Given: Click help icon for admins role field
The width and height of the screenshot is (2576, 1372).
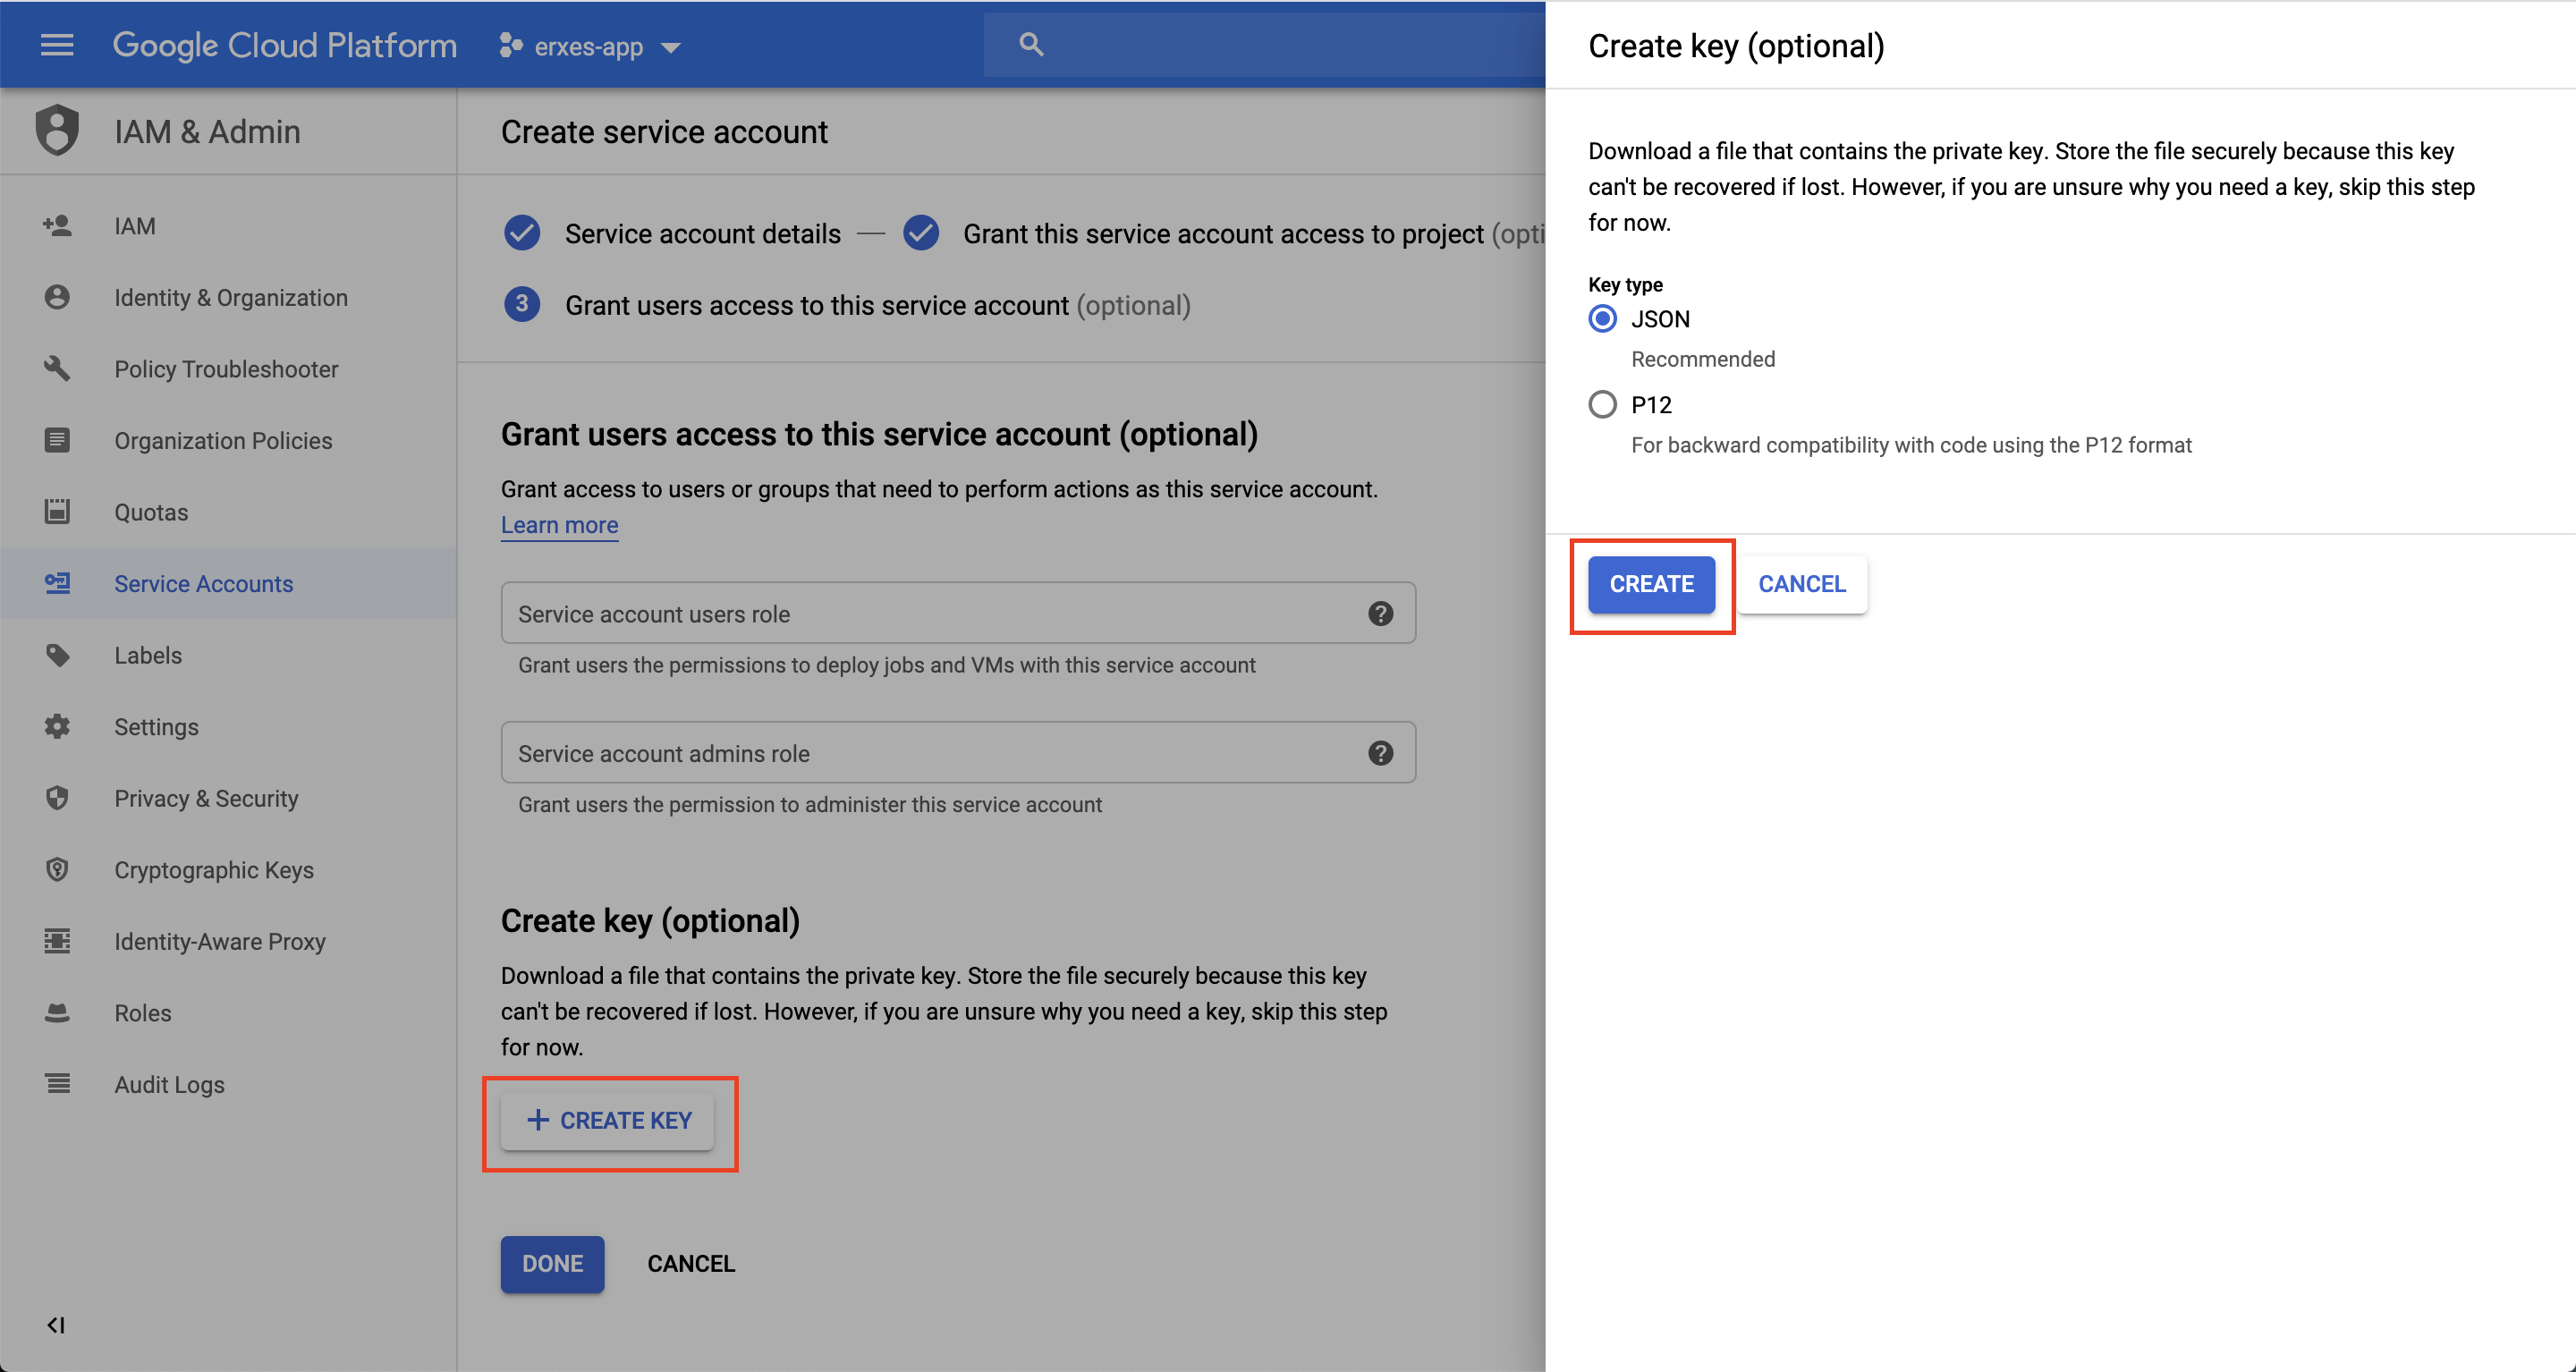Looking at the screenshot, I should pos(1380,753).
